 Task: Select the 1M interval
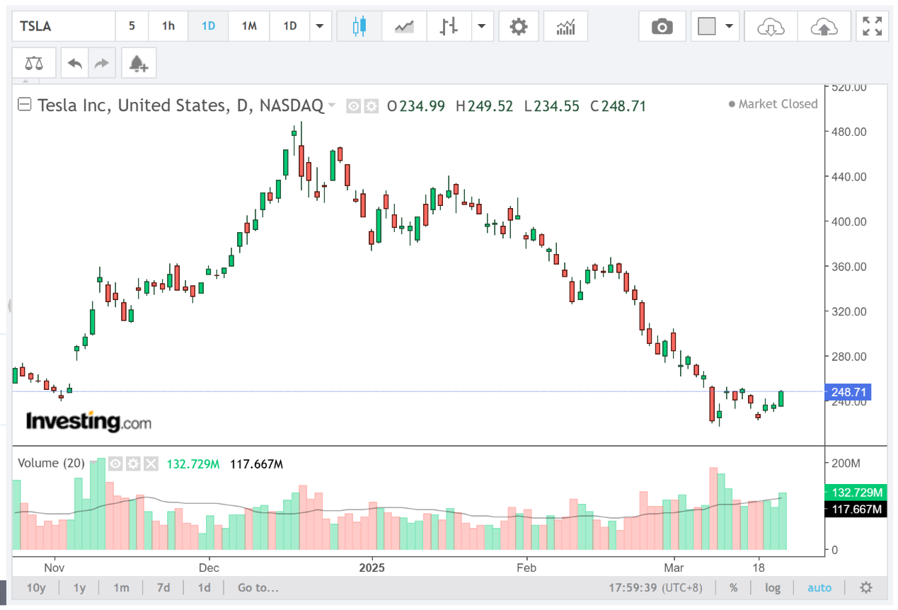[x=249, y=27]
